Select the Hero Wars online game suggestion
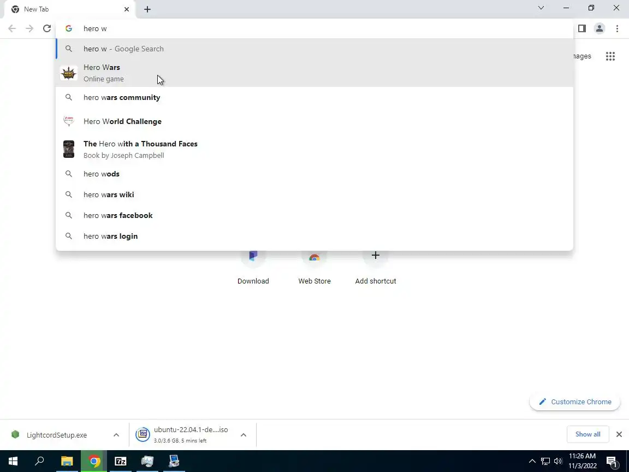629x472 pixels. pos(314,73)
